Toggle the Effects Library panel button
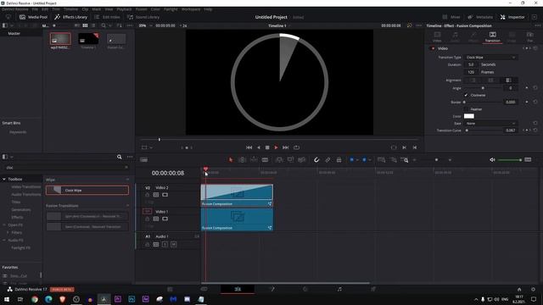The height and width of the screenshot is (305, 543). tap(71, 17)
